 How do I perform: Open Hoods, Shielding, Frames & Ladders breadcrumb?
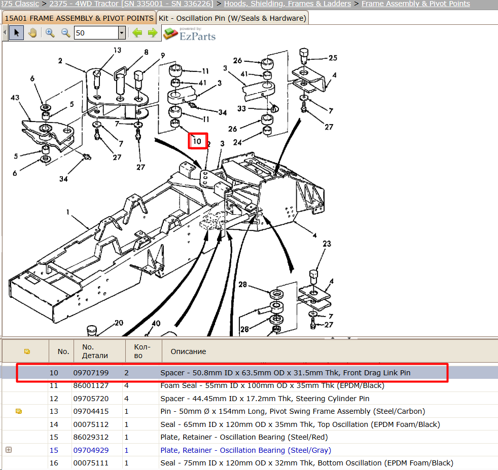pyautogui.click(x=288, y=4)
